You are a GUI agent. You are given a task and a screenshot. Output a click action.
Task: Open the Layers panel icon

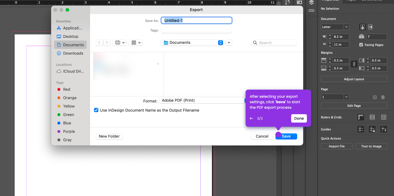[311, 2]
